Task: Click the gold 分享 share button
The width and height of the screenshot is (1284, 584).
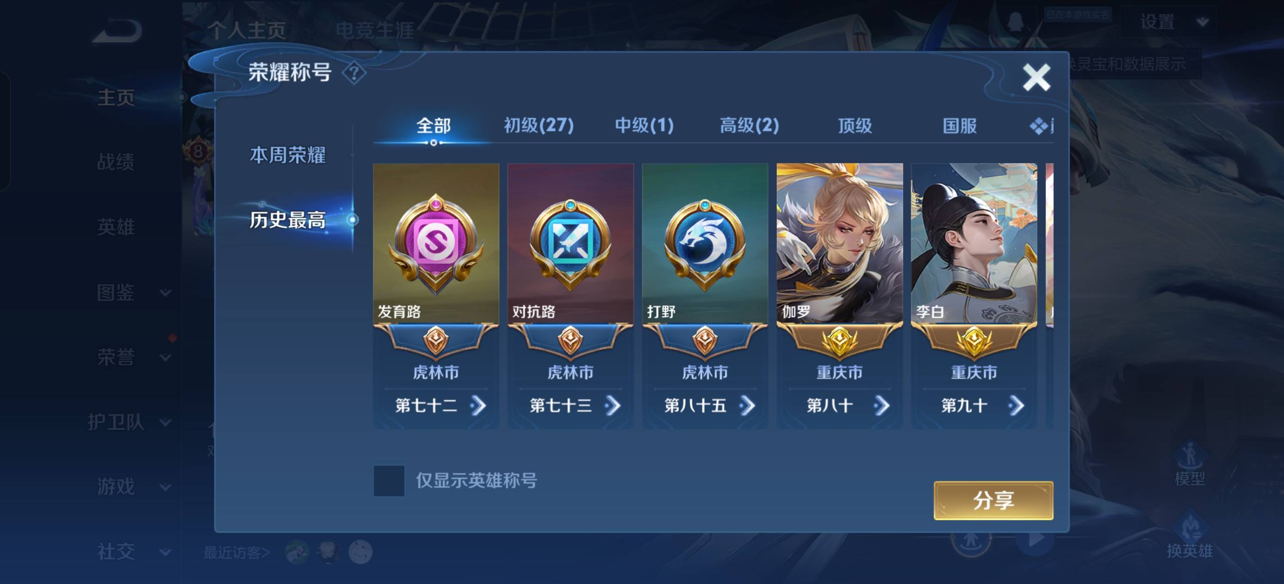Action: (x=993, y=500)
